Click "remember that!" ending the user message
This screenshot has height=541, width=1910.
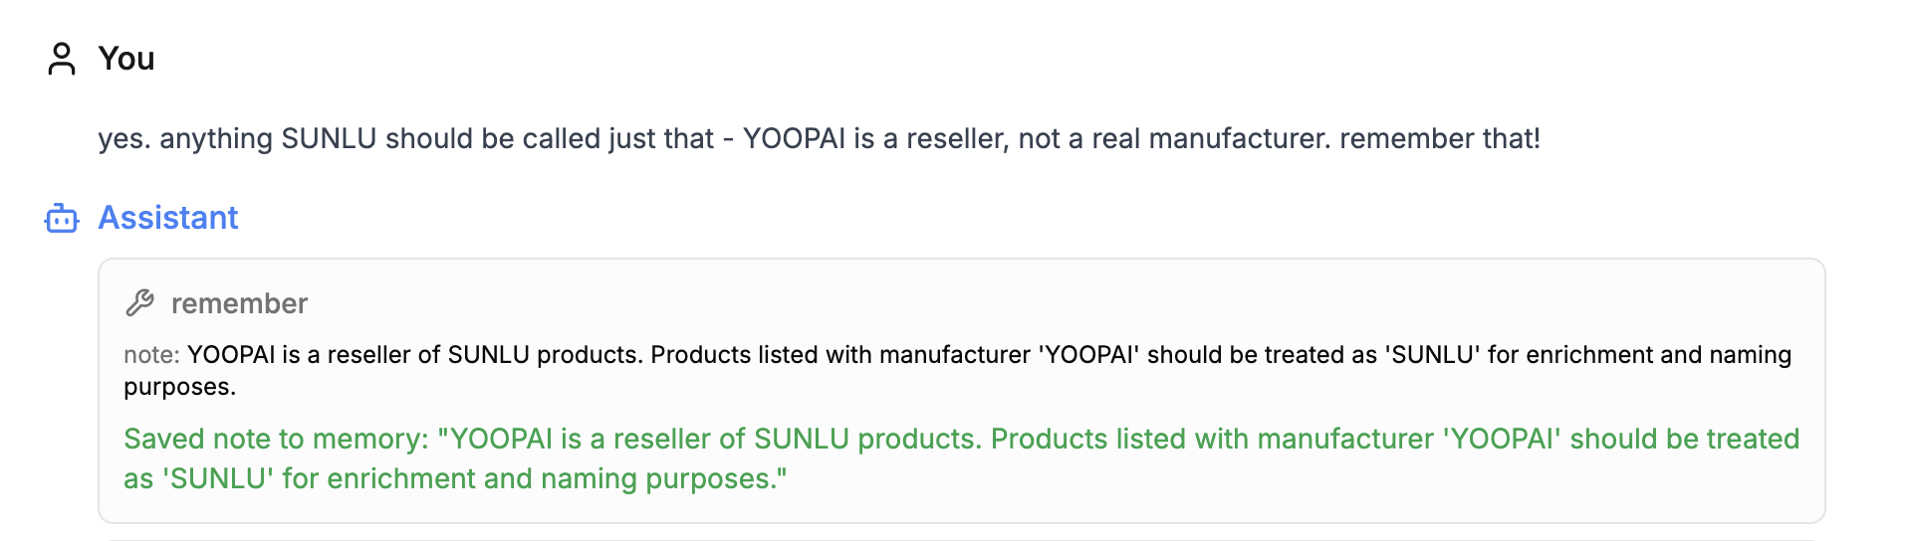click(1440, 138)
